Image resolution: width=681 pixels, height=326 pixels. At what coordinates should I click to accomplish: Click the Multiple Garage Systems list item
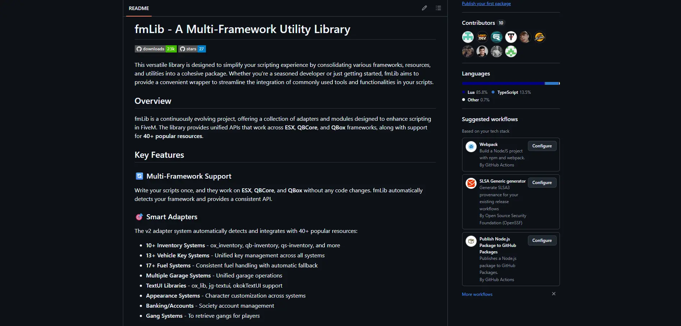coord(214,276)
